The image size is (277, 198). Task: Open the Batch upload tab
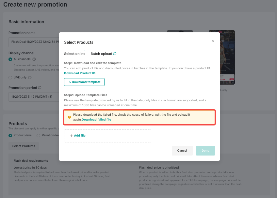coord(101,54)
